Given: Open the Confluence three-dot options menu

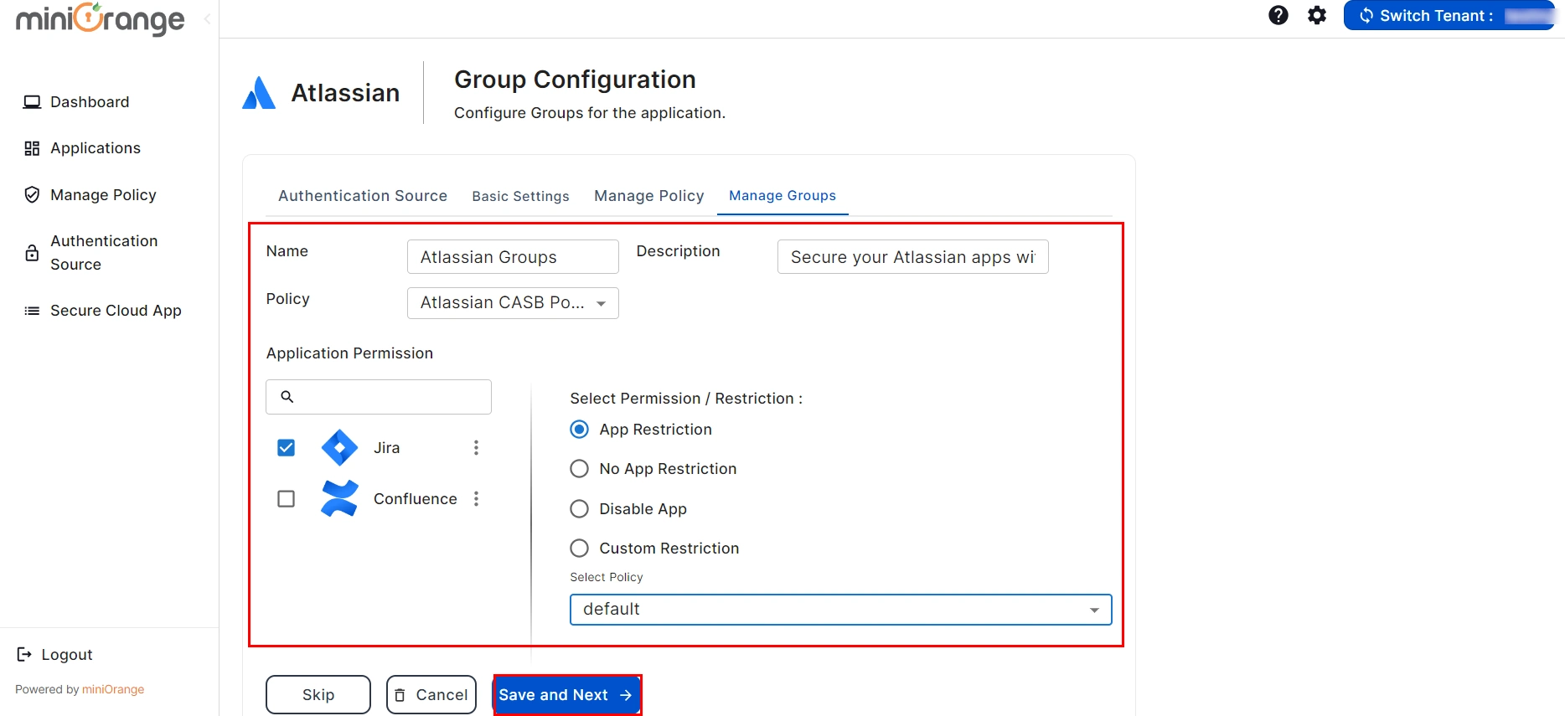Looking at the screenshot, I should [x=476, y=499].
